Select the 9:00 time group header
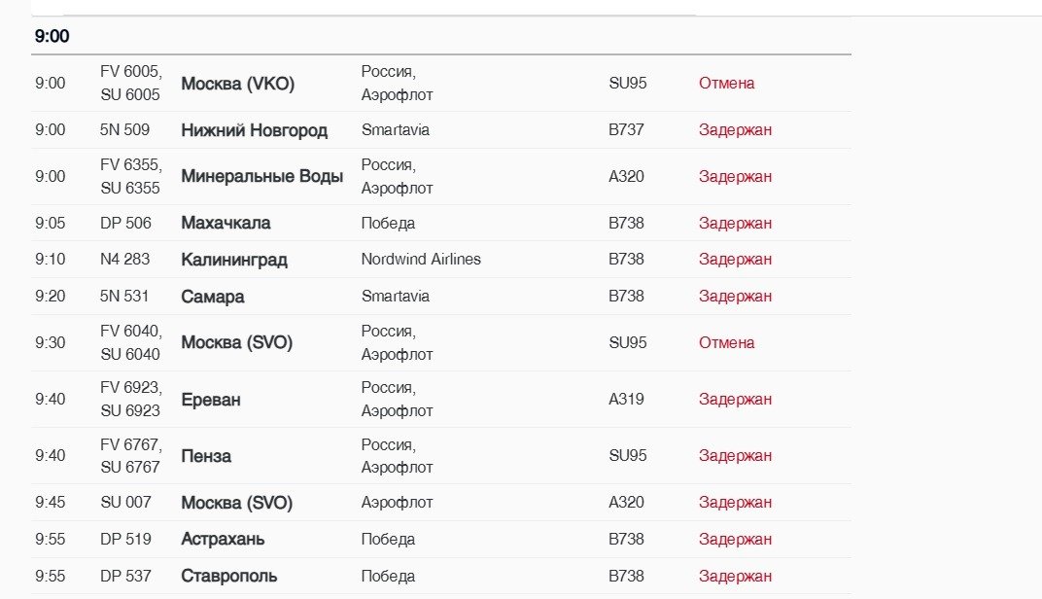 [52, 37]
